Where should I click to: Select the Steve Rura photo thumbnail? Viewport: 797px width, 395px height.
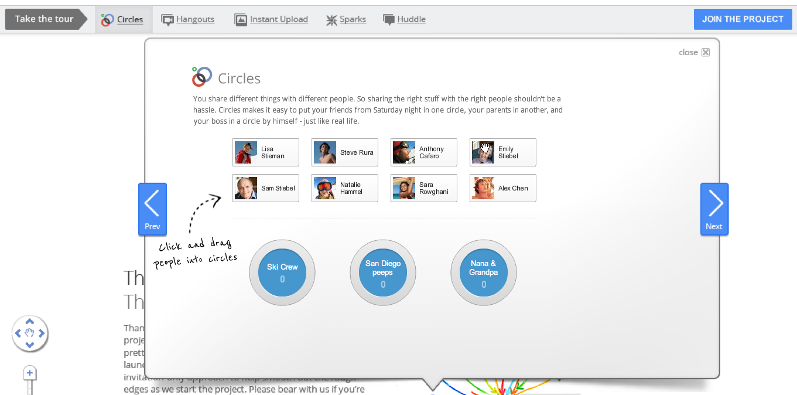click(325, 152)
